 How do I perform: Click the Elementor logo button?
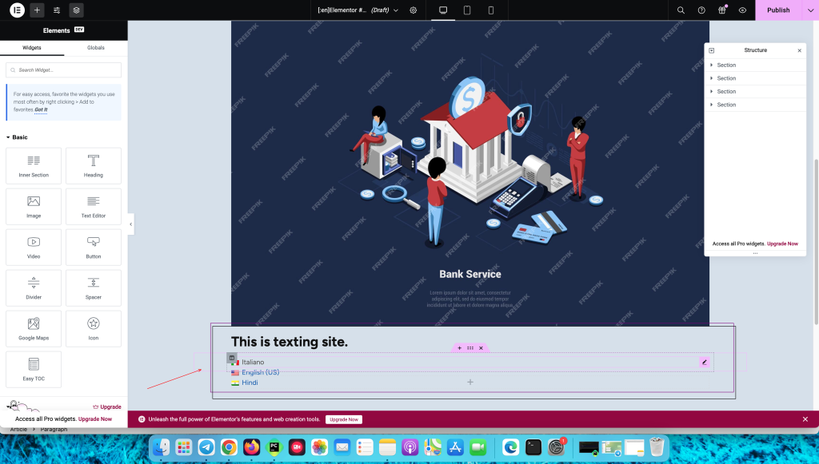pyautogui.click(x=18, y=10)
